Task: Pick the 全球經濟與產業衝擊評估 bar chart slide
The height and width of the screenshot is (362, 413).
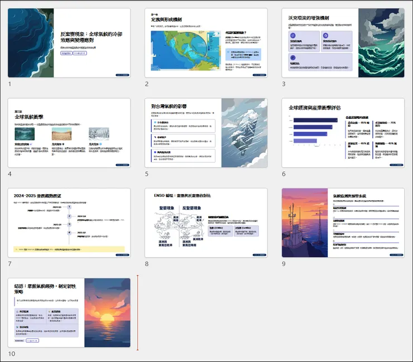Action: [x=343, y=133]
